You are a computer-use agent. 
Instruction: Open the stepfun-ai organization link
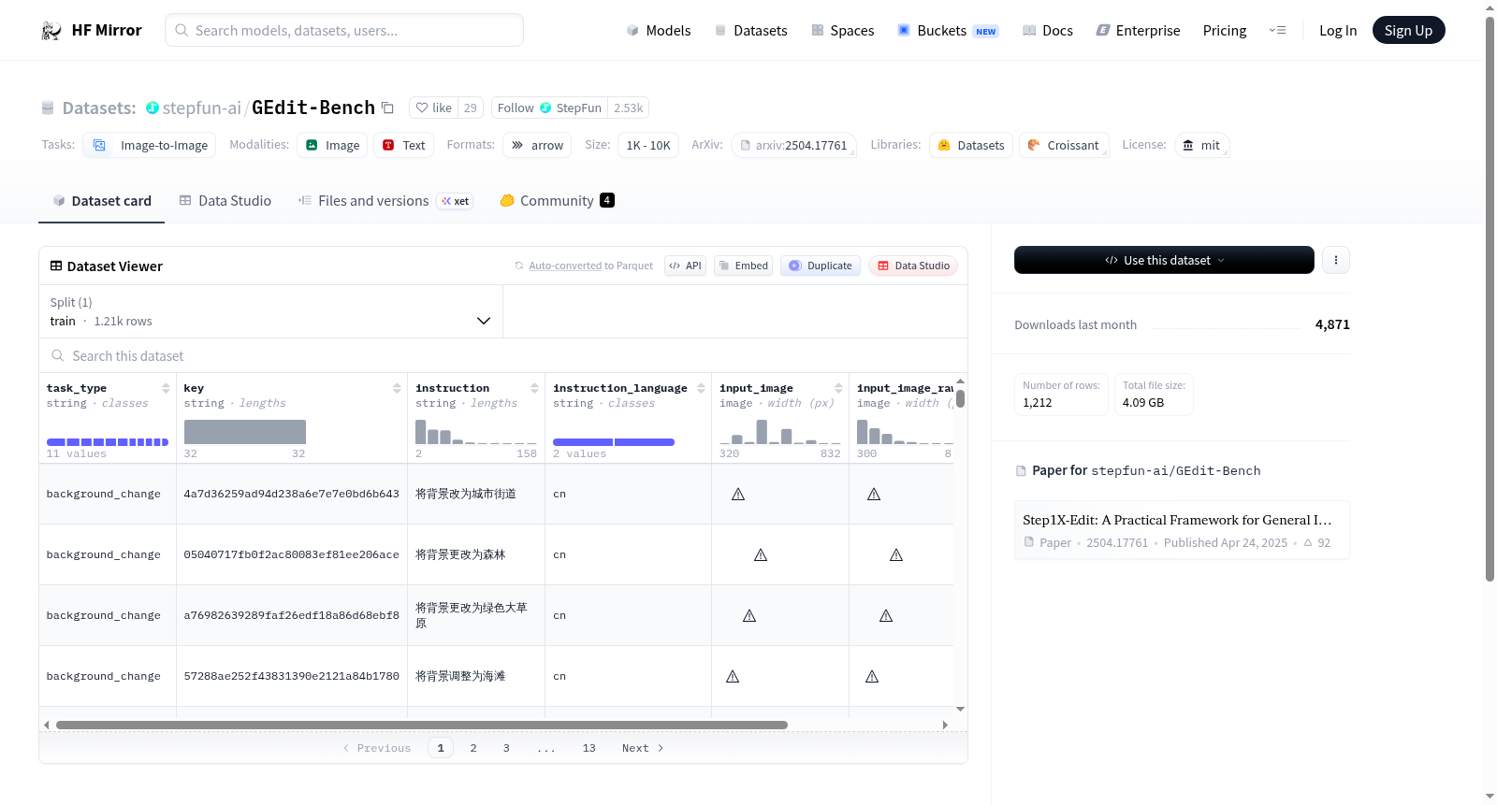click(x=202, y=108)
